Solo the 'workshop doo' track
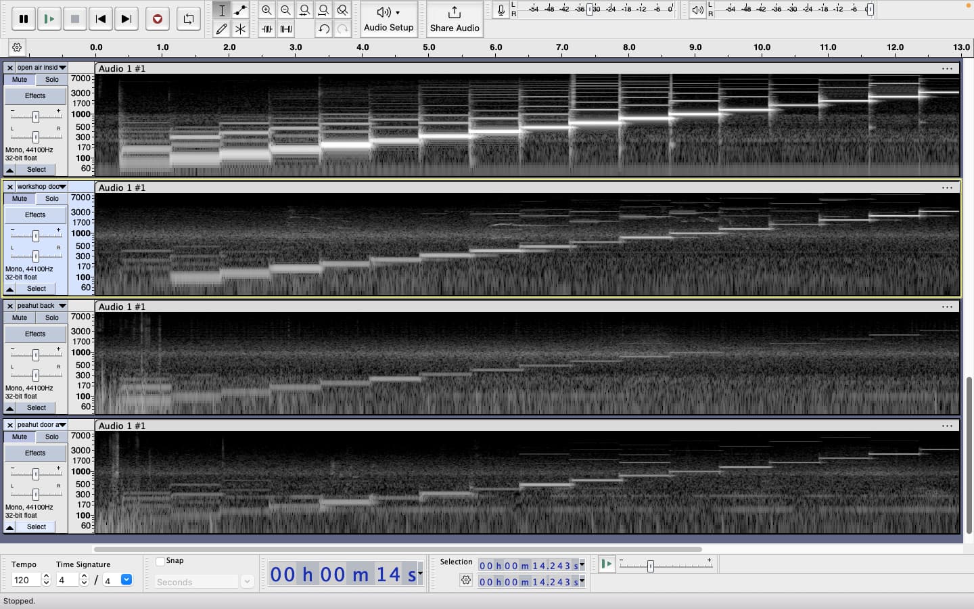Image resolution: width=974 pixels, height=609 pixels. click(x=52, y=199)
